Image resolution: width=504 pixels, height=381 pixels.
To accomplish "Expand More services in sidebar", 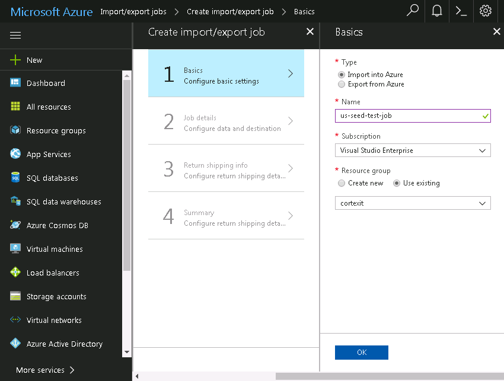I will [x=45, y=370].
